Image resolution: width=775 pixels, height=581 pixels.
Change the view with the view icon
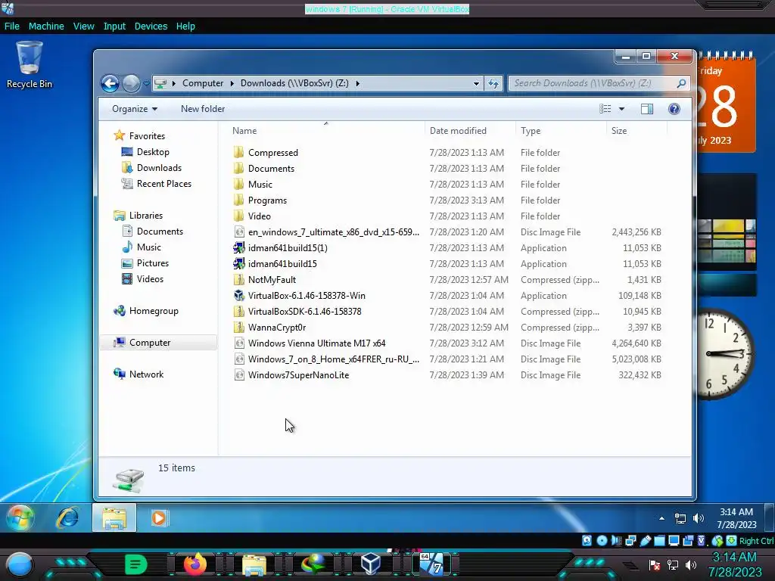click(605, 109)
